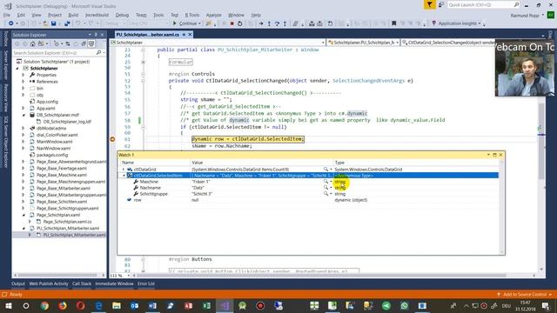Click the Step Over icon
This screenshot has width=557, height=313.
(x=277, y=23)
